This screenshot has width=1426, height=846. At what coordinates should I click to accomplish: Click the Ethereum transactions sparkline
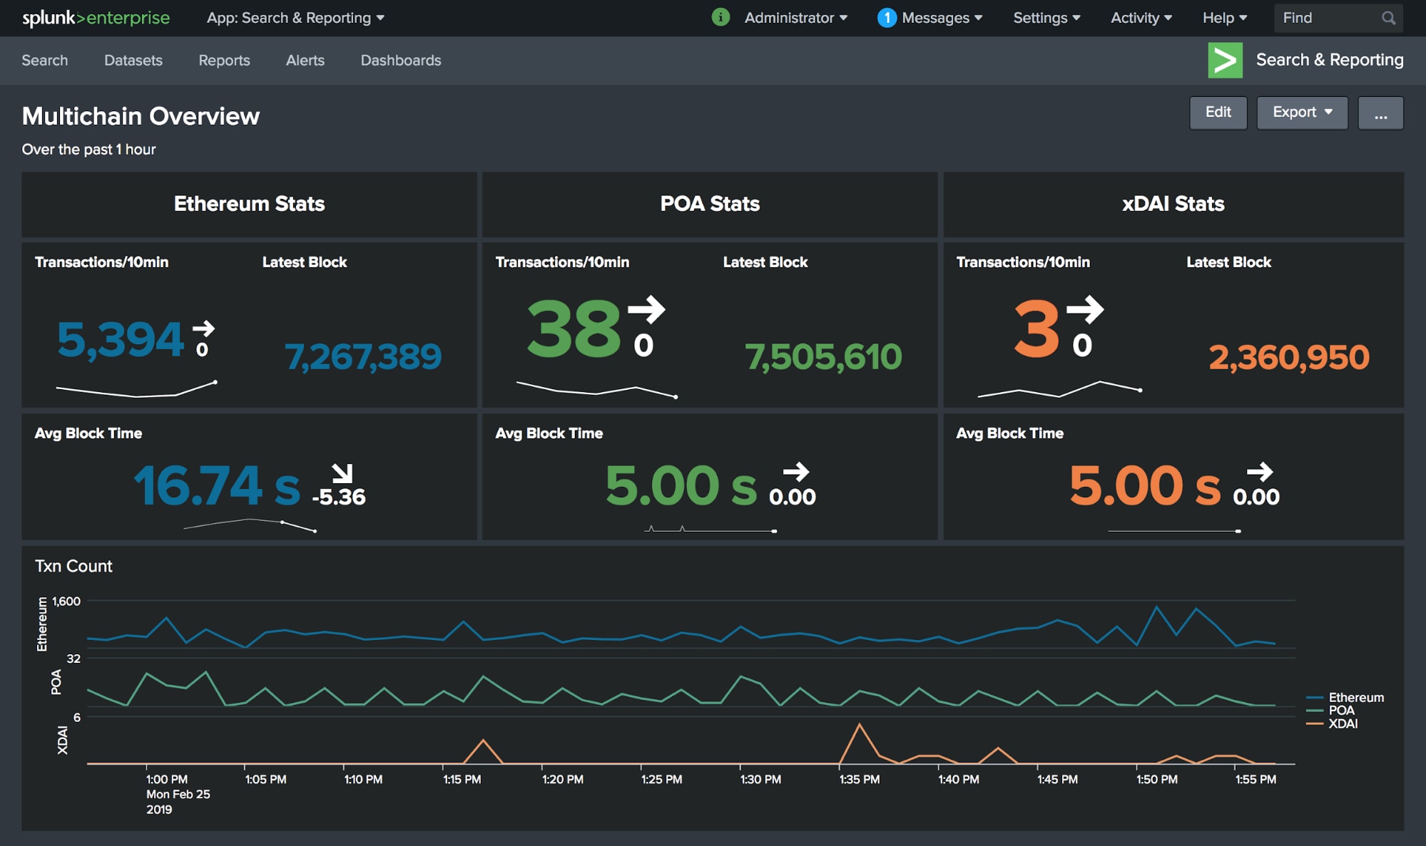[x=136, y=389]
